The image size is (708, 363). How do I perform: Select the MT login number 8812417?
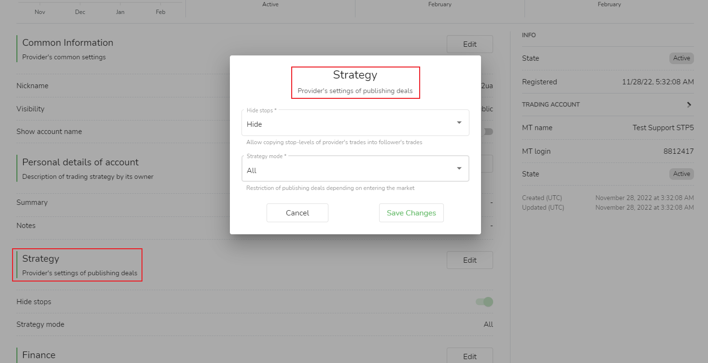tap(678, 151)
